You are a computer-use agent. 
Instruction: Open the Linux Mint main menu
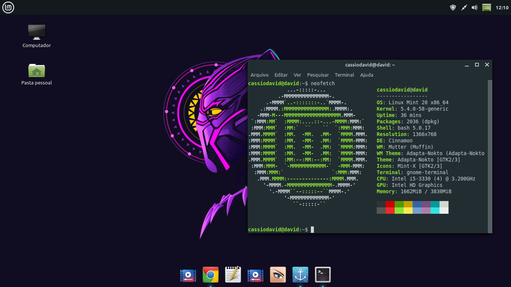coord(8,7)
